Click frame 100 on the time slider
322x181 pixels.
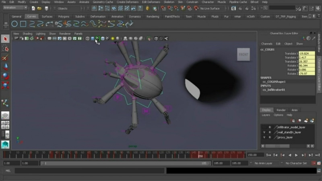(x=135, y=155)
